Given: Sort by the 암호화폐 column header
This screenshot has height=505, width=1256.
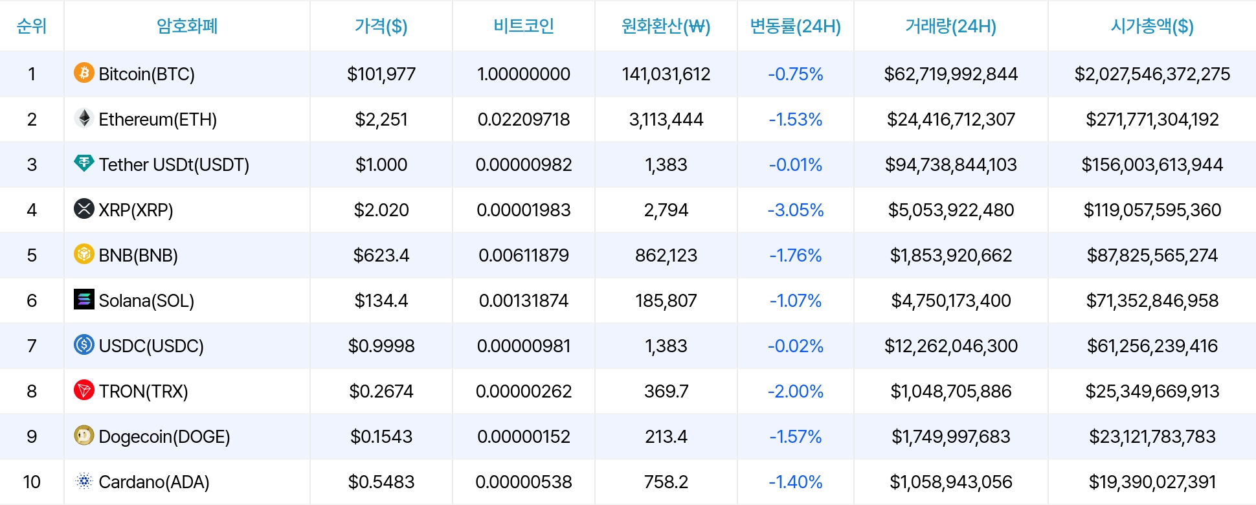Looking at the screenshot, I should click(x=187, y=26).
